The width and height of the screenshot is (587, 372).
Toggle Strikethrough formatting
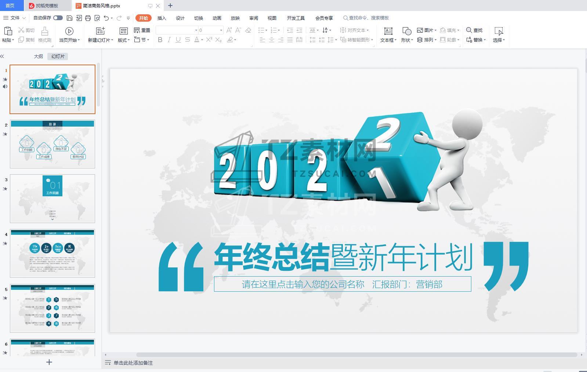point(187,40)
